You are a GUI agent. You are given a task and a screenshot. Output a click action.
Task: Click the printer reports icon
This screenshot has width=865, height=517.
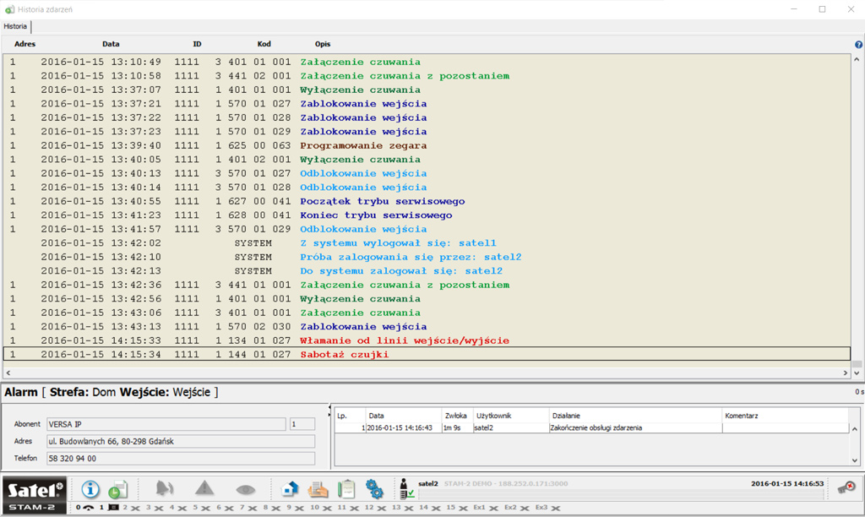click(x=318, y=489)
